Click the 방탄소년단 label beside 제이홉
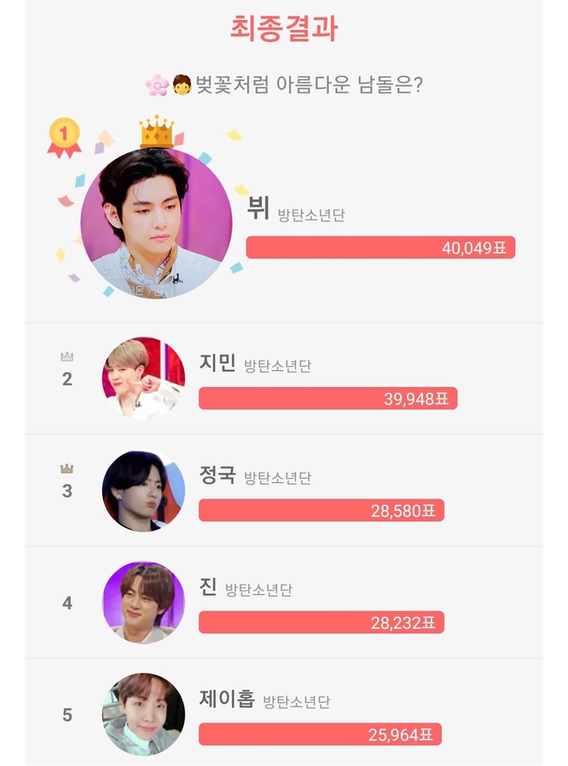568x766 pixels. tap(297, 703)
